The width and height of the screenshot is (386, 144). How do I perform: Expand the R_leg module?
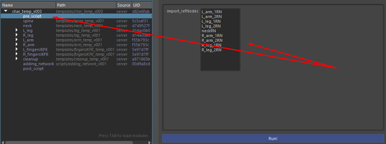click(x=17, y=35)
